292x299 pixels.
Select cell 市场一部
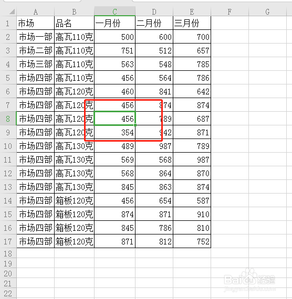[x=36, y=37]
